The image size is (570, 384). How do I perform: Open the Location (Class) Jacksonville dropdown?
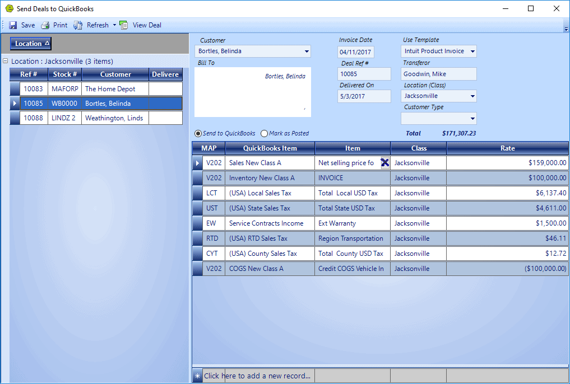[472, 96]
